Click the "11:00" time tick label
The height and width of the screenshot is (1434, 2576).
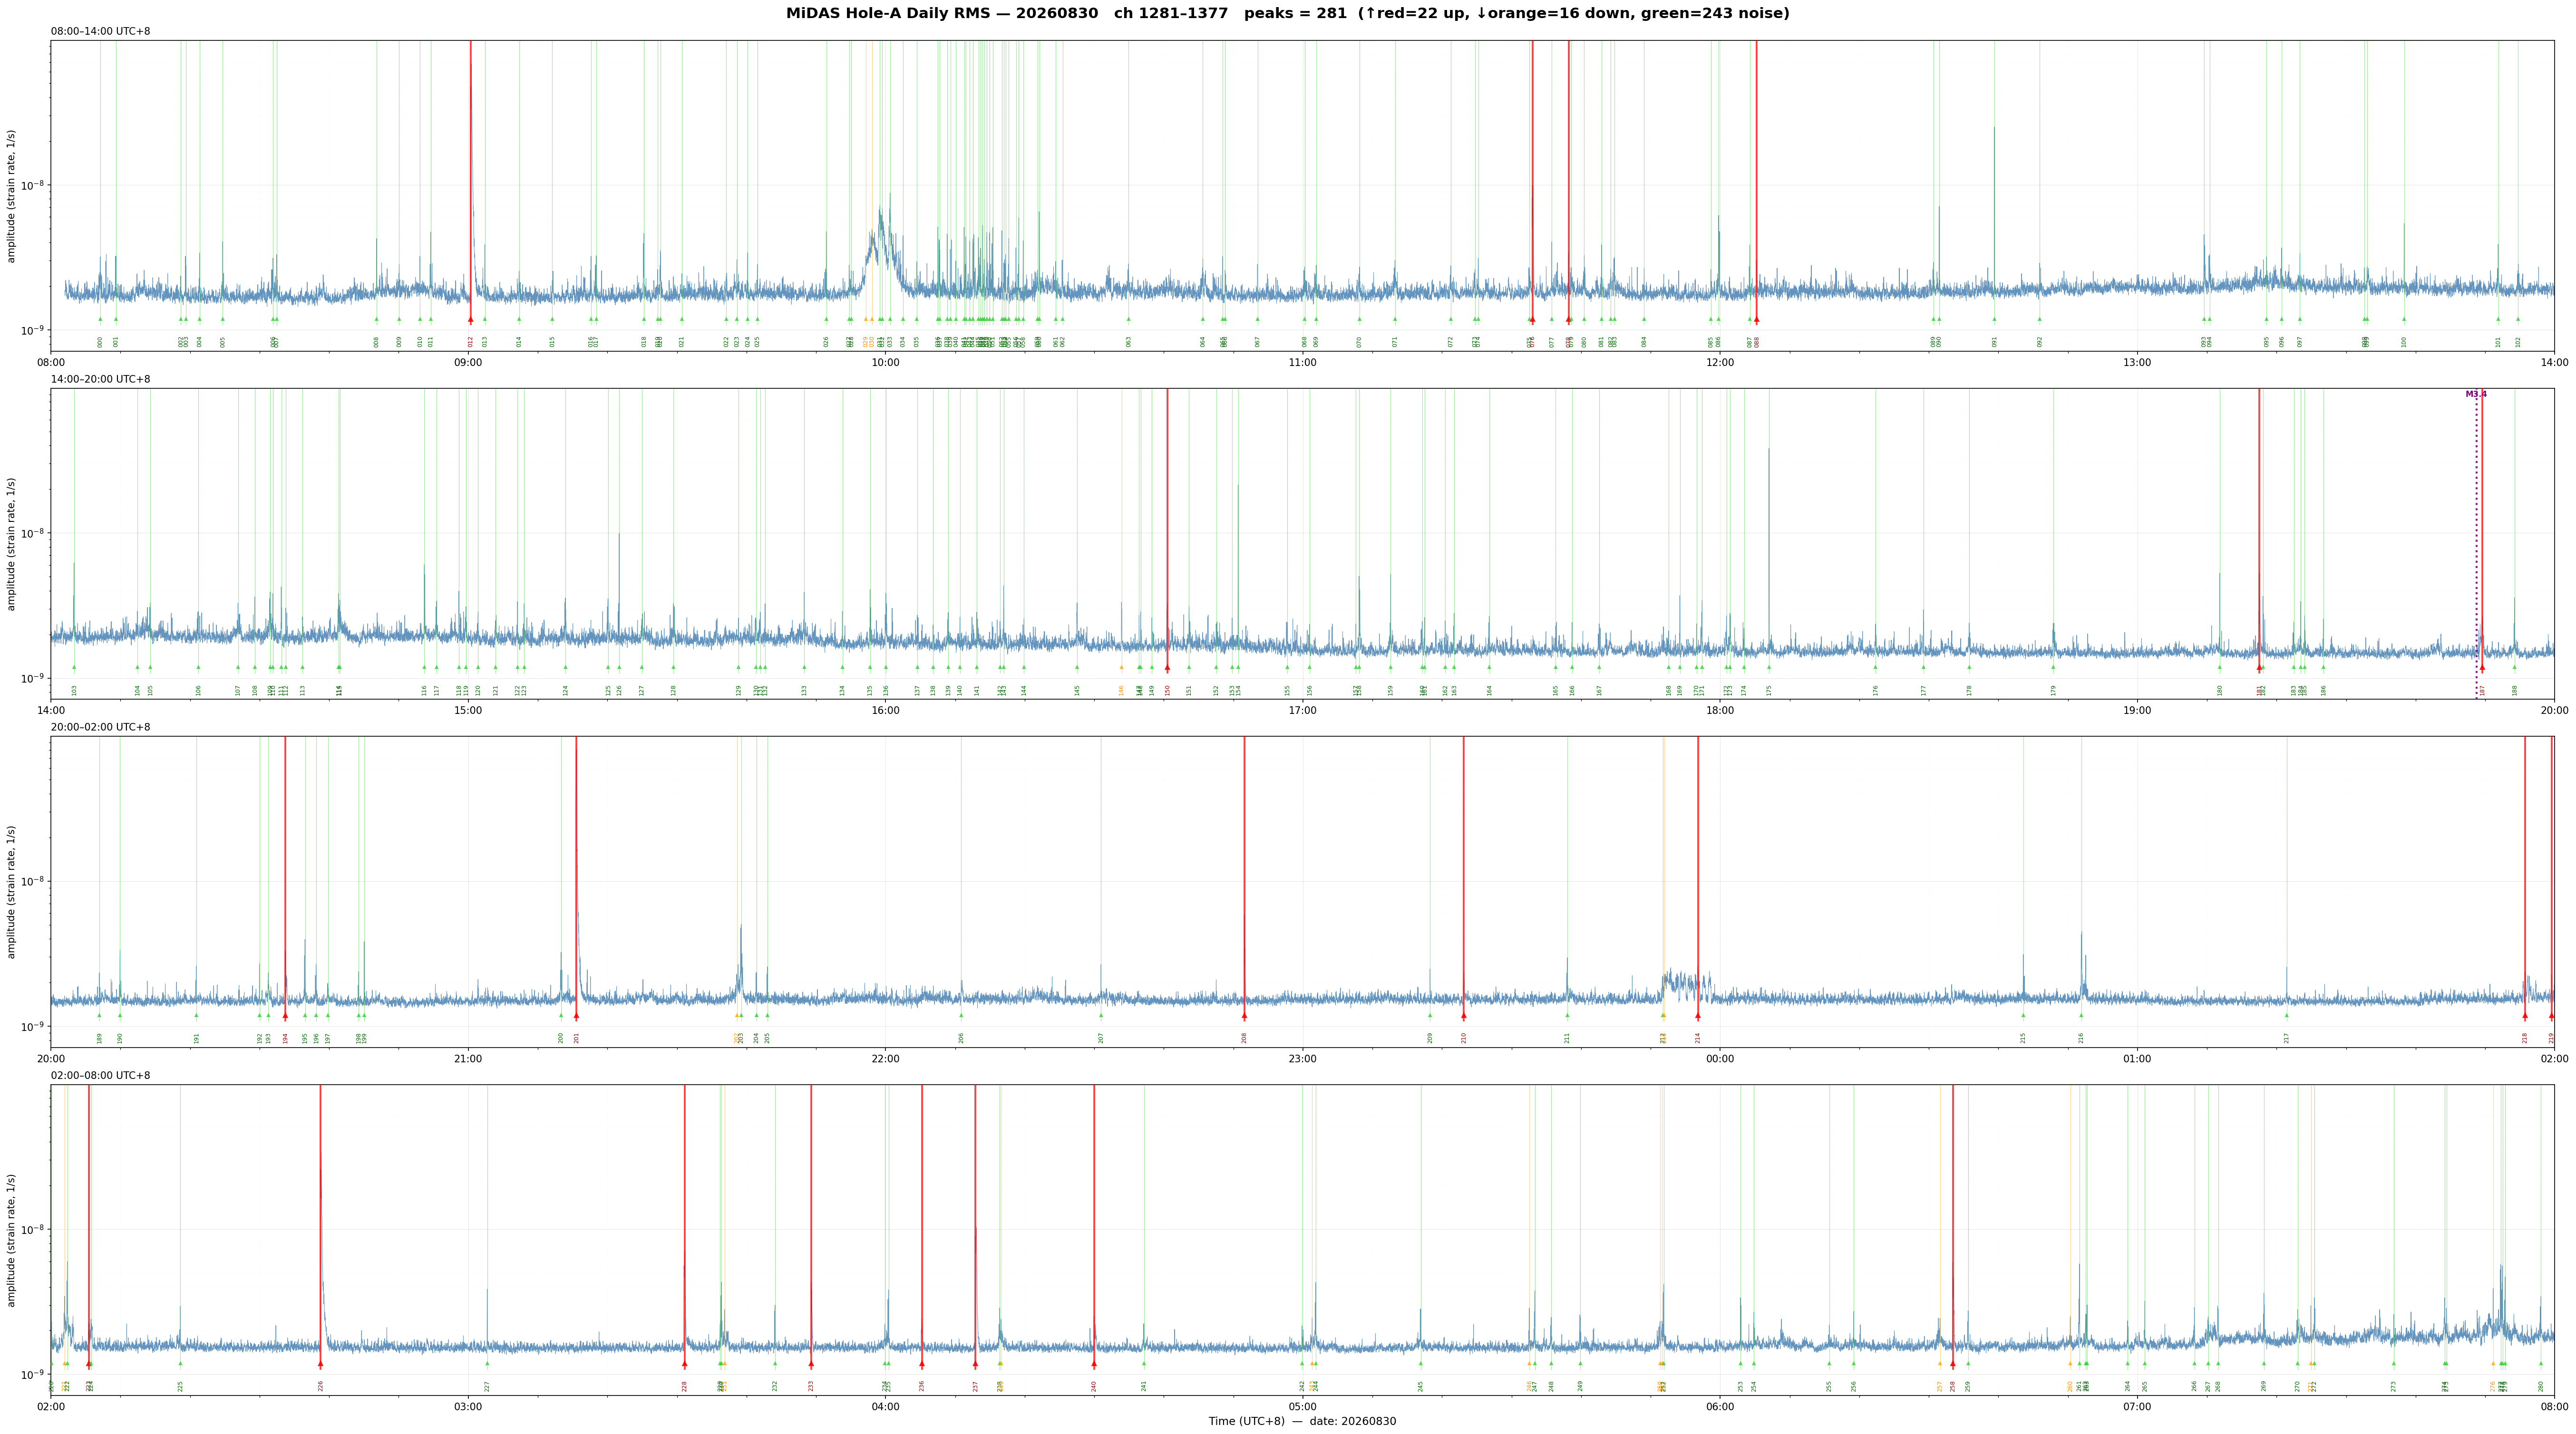coord(1302,362)
